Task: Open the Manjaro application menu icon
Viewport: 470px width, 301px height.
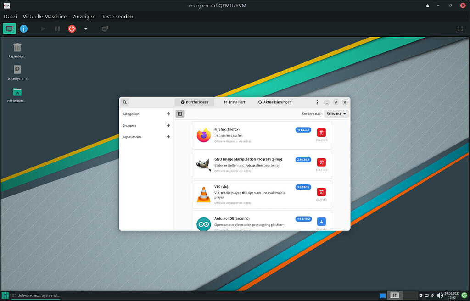Action: click(x=5, y=295)
